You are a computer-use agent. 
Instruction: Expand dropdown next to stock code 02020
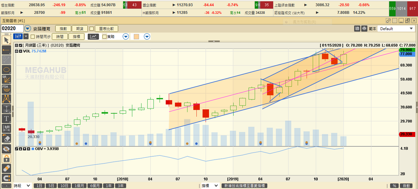point(28,28)
